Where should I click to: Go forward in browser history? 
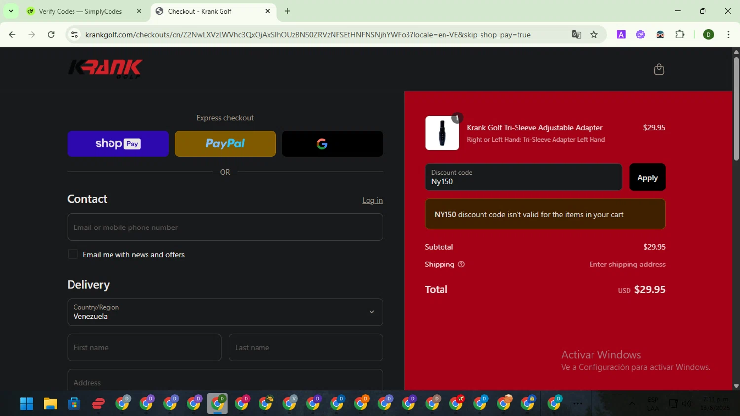32,35
